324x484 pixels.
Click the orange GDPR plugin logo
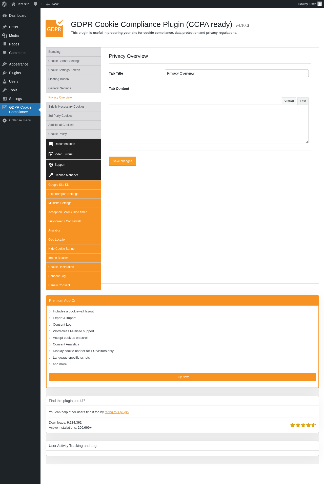54,28
